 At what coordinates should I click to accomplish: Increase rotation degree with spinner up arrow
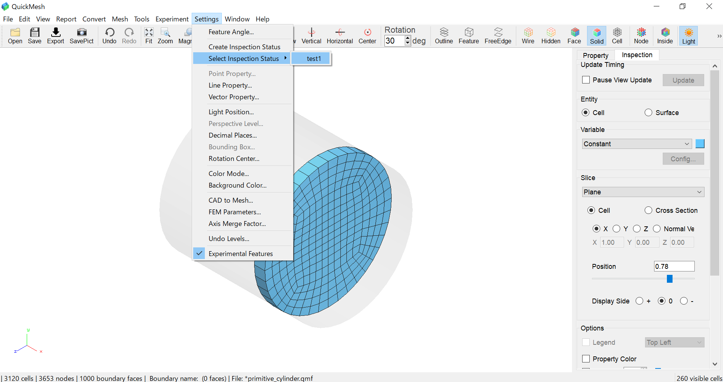tap(407, 38)
